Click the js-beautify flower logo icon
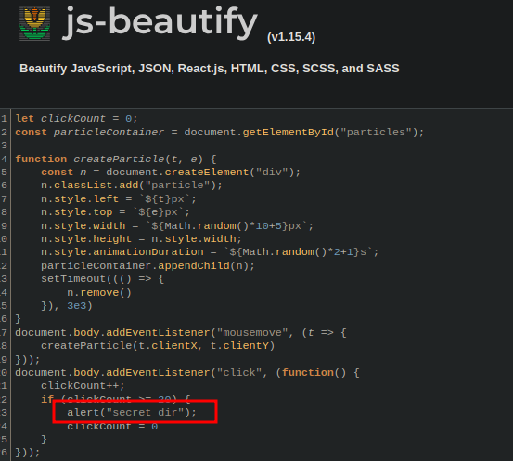The width and height of the screenshot is (513, 461). tap(34, 23)
